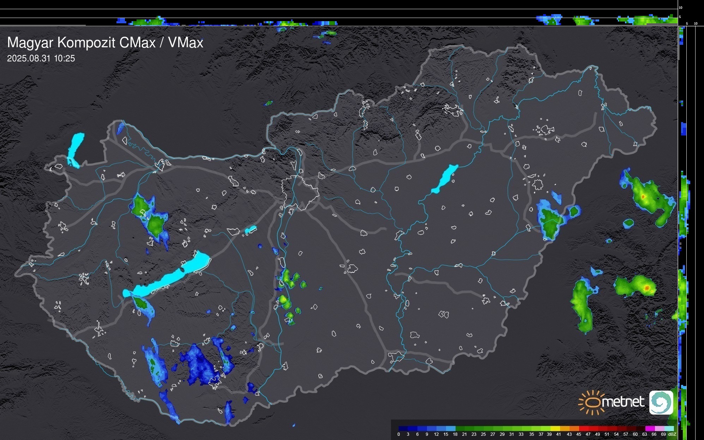
Task: Click Budapest city outline on the map
Action: (300, 192)
